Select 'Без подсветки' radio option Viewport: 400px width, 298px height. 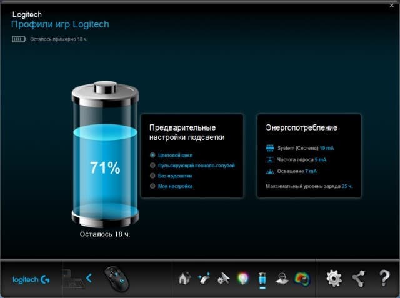pyautogui.click(x=152, y=176)
